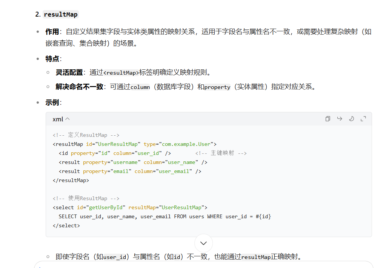The width and height of the screenshot is (389, 268).
Task: Click the inline code 'column'
Action: (x=140, y=87)
